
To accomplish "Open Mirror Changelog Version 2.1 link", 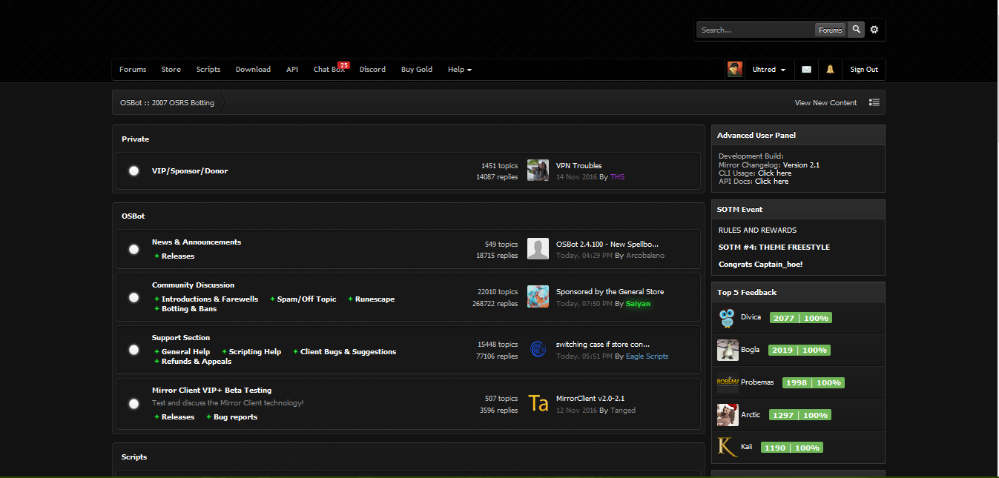I will (801, 165).
